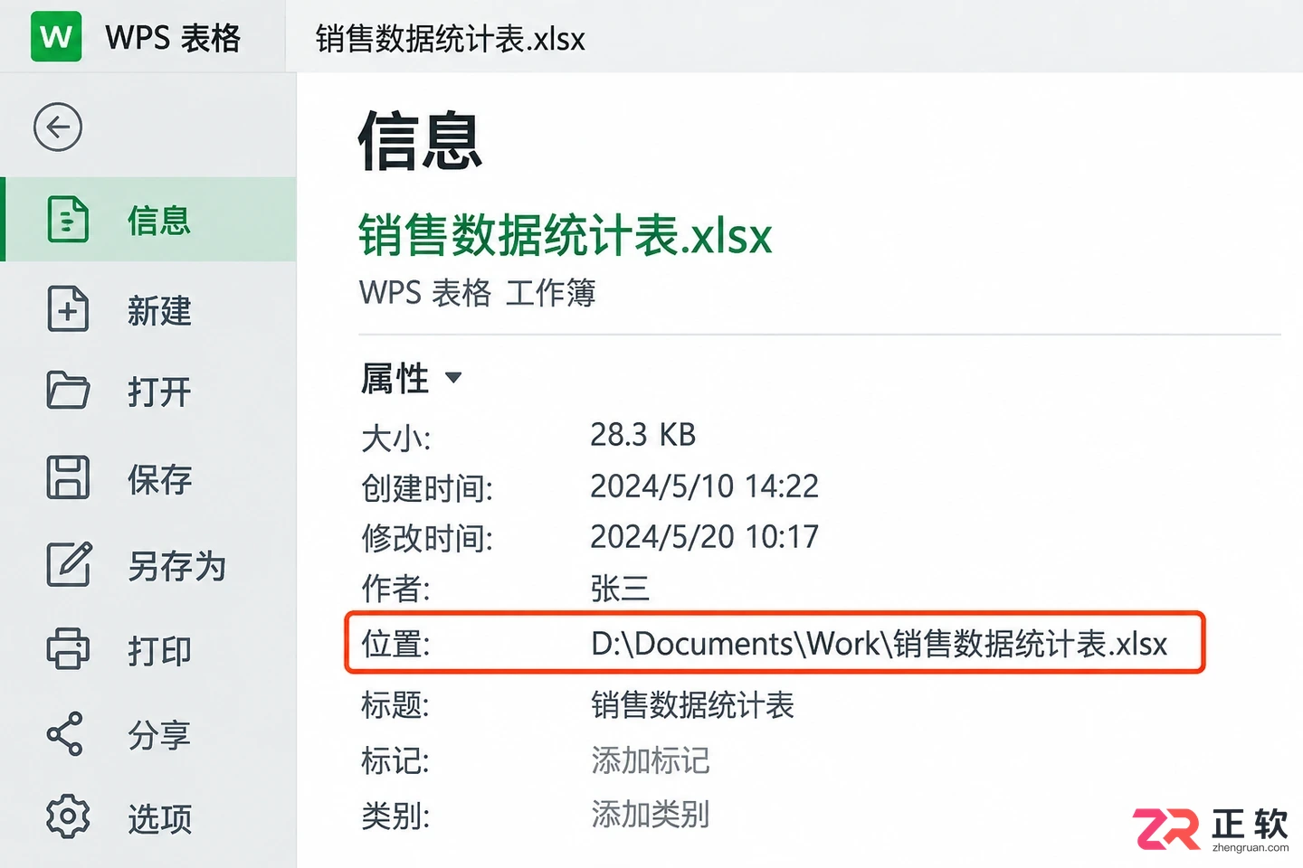This screenshot has width=1303, height=868.
Task: Click the modified time 2024/5/20 10:17
Action: point(704,537)
